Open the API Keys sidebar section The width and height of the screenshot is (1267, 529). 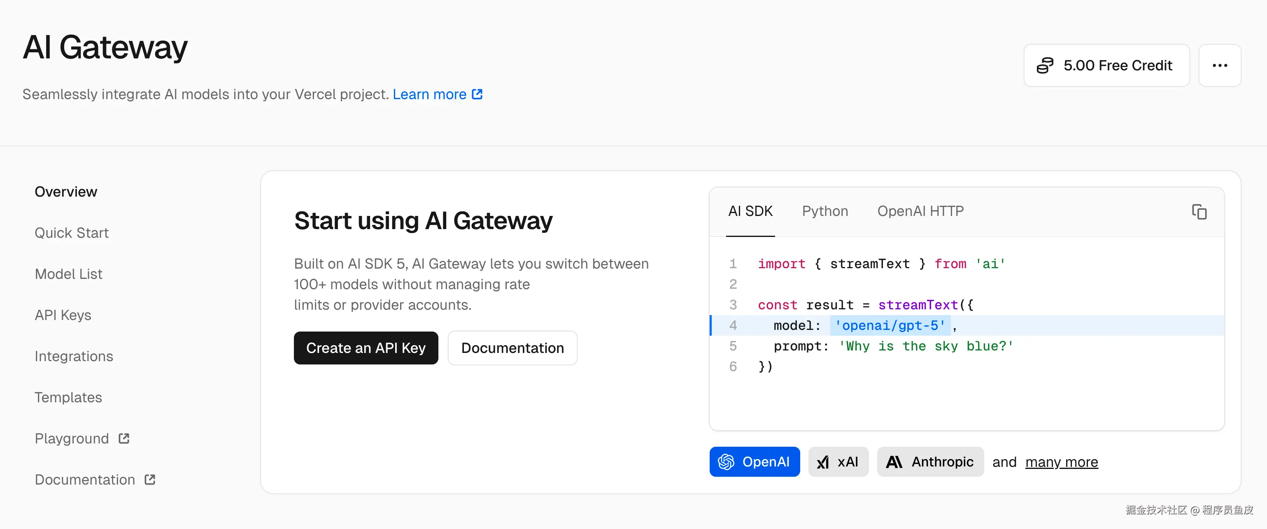point(63,315)
